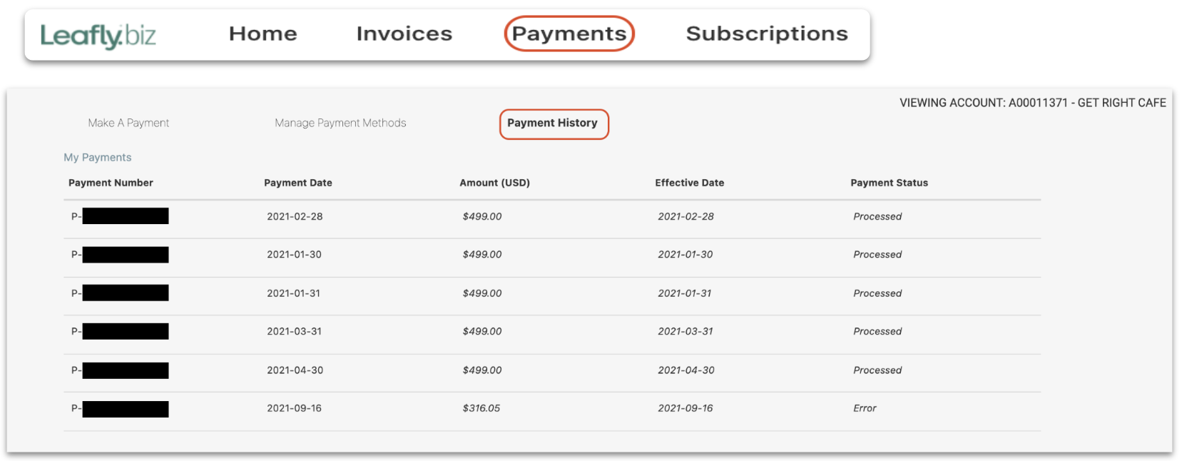The image size is (1182, 461).
Task: Click effective date 2021-01-31
Action: [684, 293]
